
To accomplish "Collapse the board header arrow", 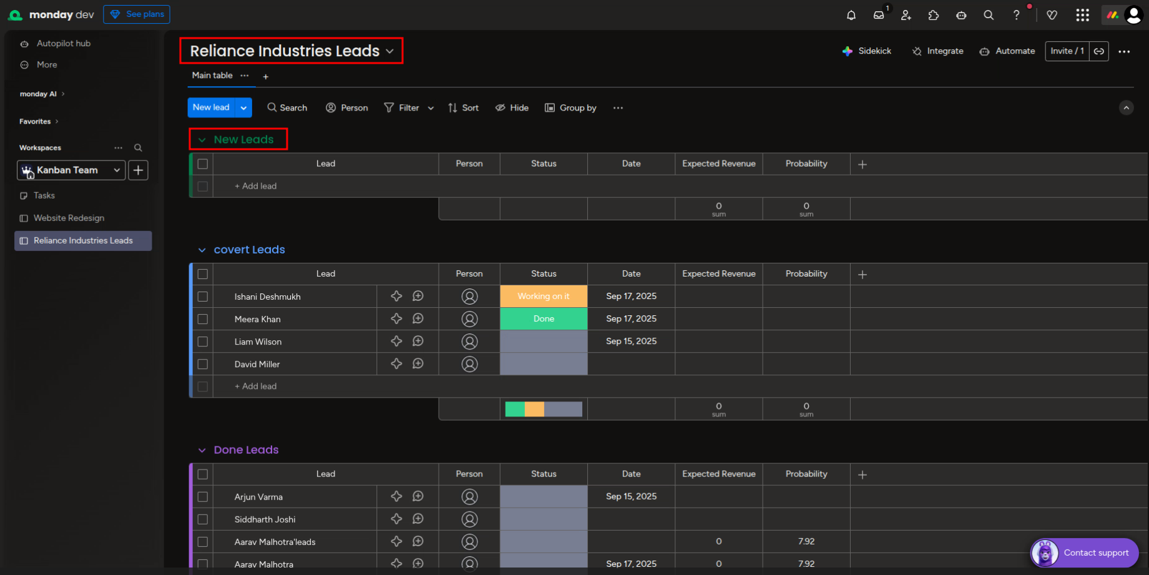I will tap(1126, 108).
